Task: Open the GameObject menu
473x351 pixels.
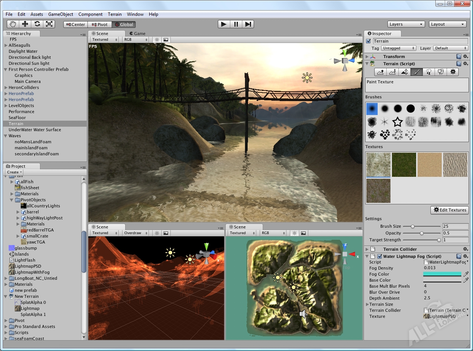Action: [x=61, y=14]
